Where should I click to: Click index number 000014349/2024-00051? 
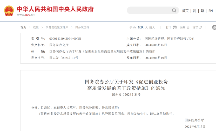pos(65,39)
